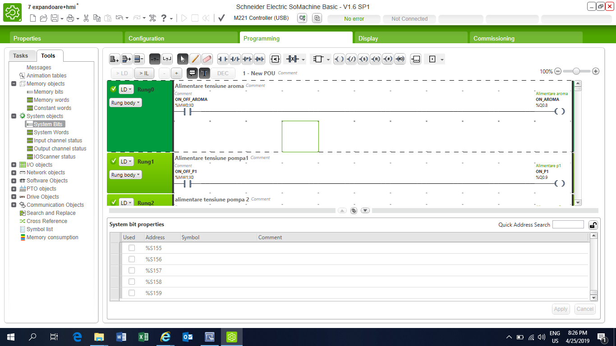Open Rung0 LD language dropdown
Image resolution: width=616 pixels, height=346 pixels.
tap(126, 90)
